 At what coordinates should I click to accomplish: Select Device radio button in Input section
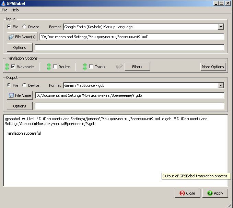click(24, 27)
